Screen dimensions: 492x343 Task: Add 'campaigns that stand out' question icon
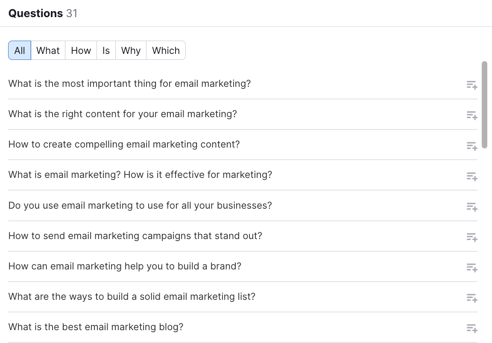471,237
